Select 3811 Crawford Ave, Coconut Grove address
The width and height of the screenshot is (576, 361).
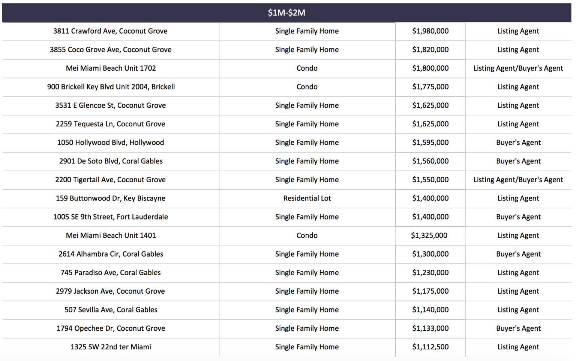coord(110,31)
